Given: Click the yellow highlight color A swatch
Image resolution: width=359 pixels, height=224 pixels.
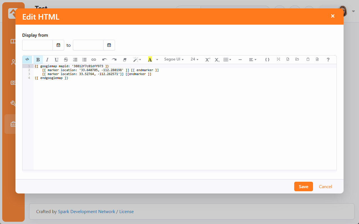Looking at the screenshot, I should [150, 60].
